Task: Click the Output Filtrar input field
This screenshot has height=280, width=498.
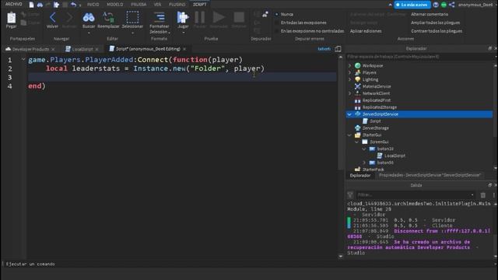Action: pos(415,195)
